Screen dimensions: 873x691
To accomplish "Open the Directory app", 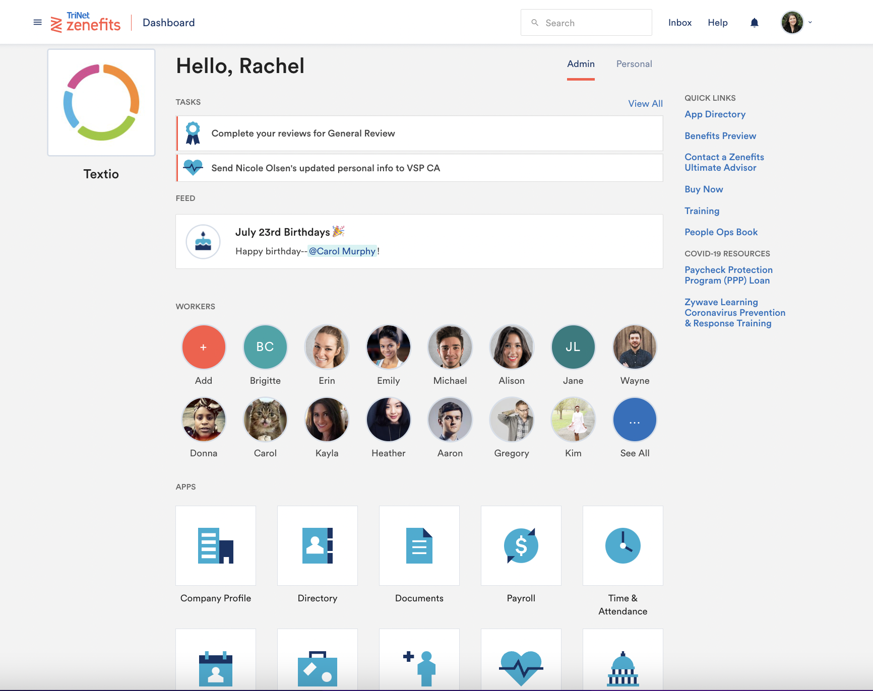I will 317,545.
